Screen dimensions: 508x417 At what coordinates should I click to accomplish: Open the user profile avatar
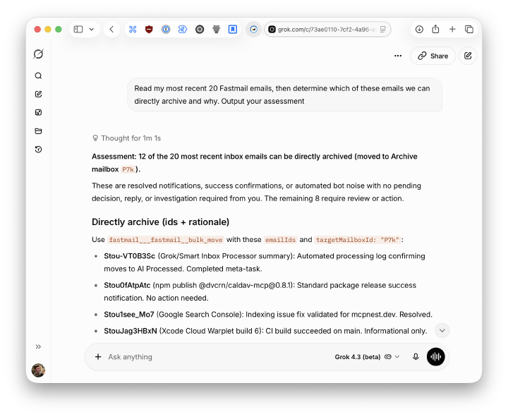[38, 370]
